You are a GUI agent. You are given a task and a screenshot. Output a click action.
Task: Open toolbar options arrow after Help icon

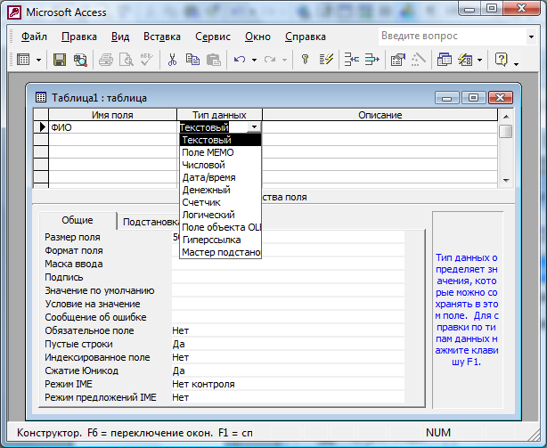pyautogui.click(x=517, y=62)
